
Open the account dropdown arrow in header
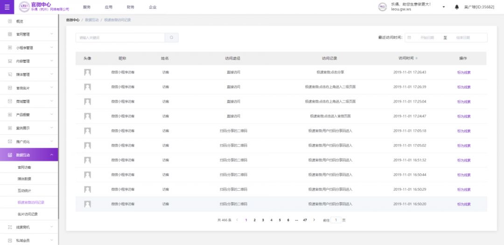coord(443,7)
